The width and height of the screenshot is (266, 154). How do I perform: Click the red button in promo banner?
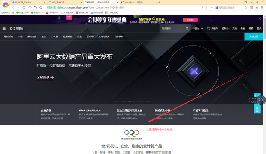[x=190, y=20]
